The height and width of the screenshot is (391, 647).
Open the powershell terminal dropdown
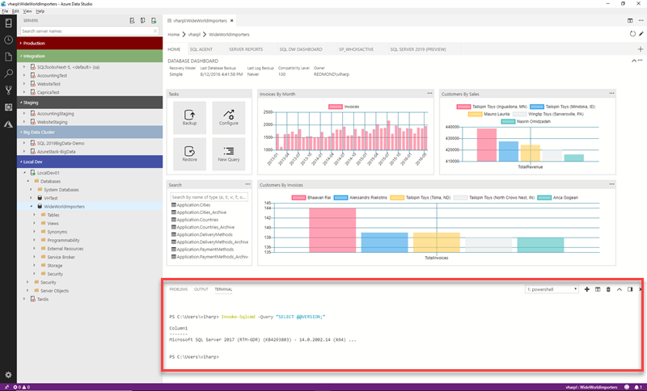tap(552, 289)
